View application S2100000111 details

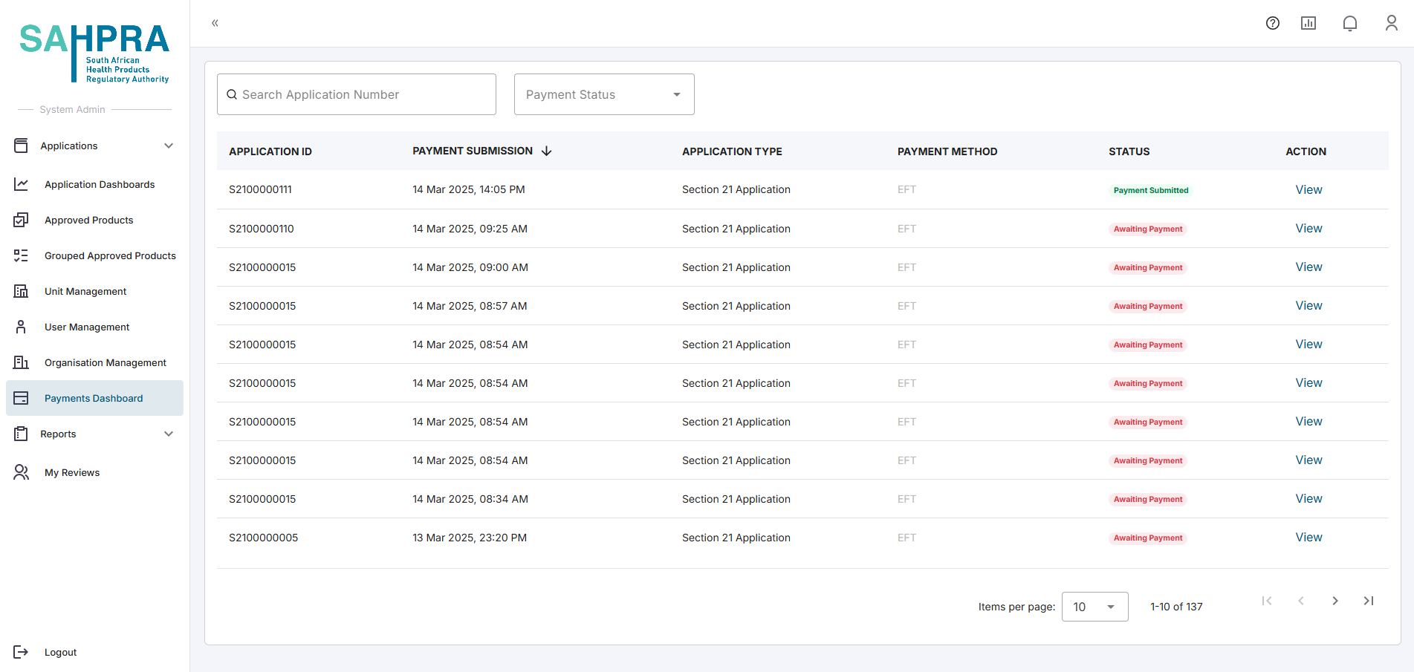pos(1308,189)
